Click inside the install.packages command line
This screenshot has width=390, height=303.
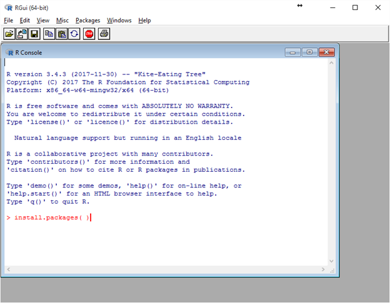52,217
